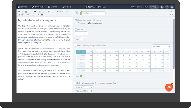Increase text indent

point(52,12)
